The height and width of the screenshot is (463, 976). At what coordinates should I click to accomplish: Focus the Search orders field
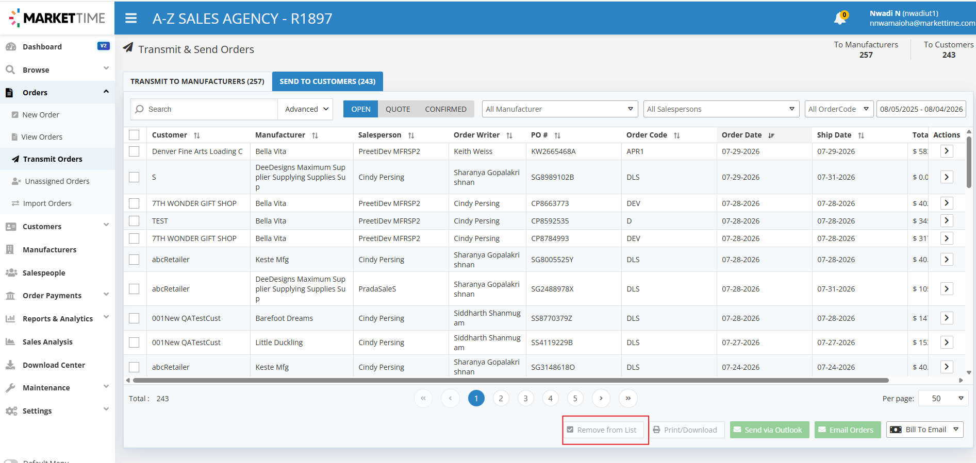(x=204, y=109)
